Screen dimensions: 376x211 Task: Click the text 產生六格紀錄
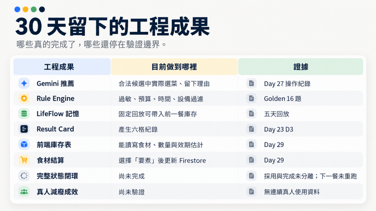tap(138, 129)
